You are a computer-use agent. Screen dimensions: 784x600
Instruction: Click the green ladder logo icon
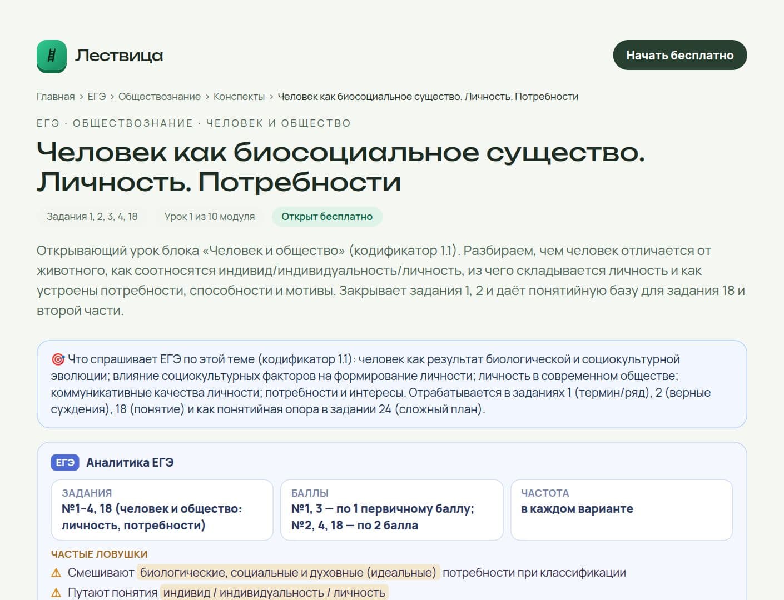click(52, 56)
